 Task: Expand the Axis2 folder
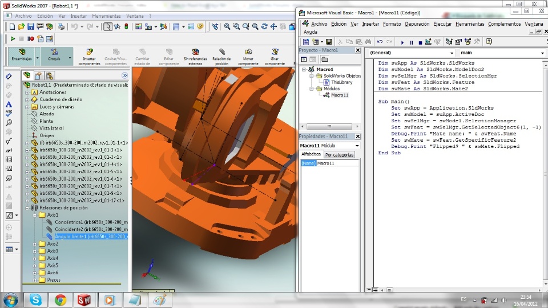point(35,244)
